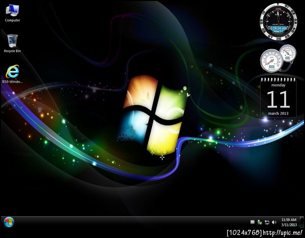Click the keyboard tray icon in taskbar

253,222
